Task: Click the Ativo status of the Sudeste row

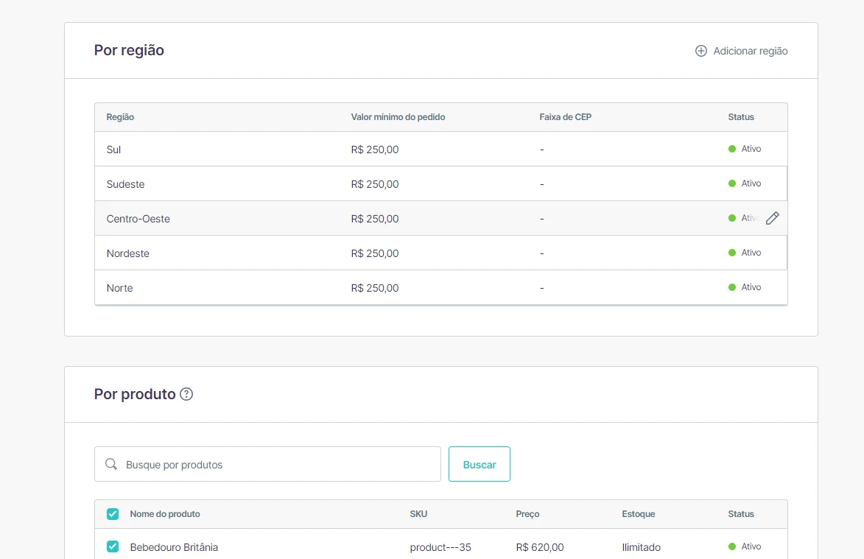Action: 745,183
